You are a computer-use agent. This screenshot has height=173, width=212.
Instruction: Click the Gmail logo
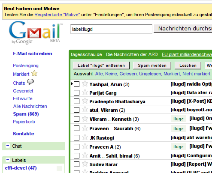[x=36, y=33]
